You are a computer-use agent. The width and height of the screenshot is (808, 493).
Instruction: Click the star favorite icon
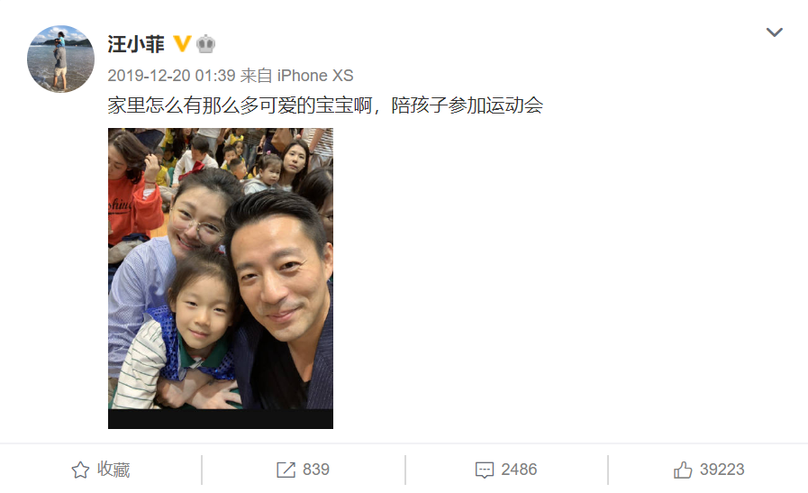tap(80, 470)
